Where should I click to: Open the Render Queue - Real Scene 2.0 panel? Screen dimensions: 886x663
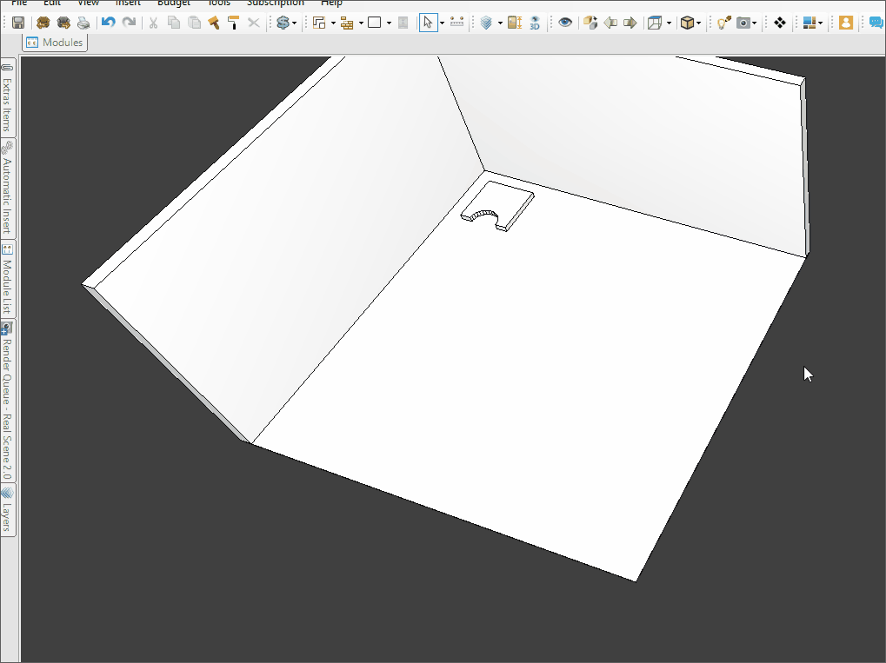(7, 401)
